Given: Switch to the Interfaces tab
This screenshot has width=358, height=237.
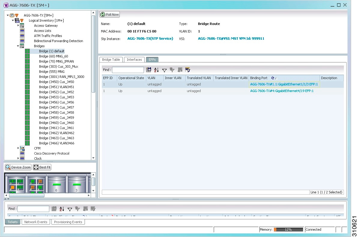Looking at the screenshot, I should click(x=134, y=60).
